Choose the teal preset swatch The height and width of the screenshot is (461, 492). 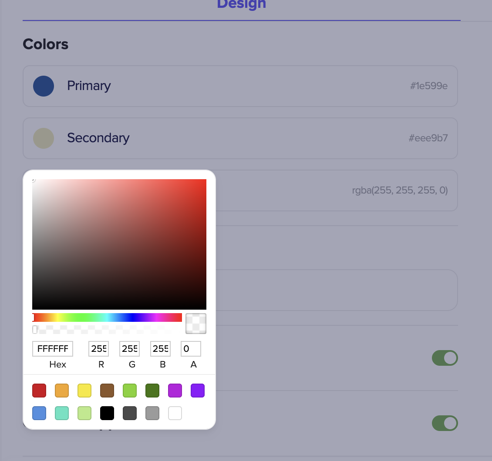click(62, 413)
